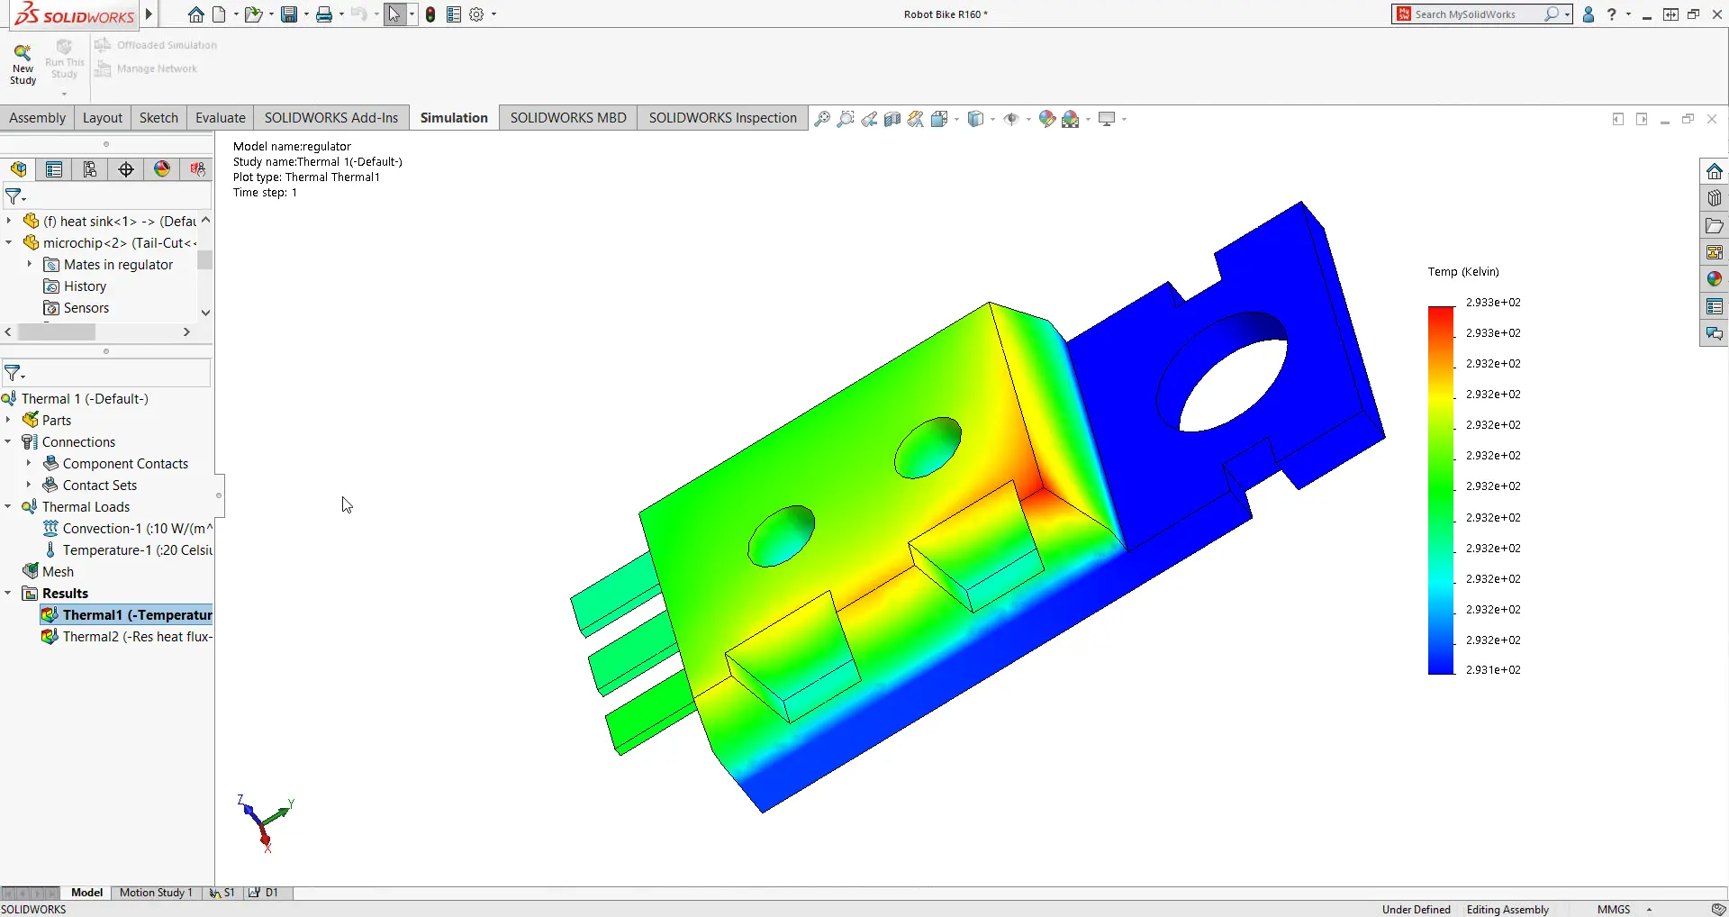
Task: Click the Rebuild traffic light icon
Action: pos(430,14)
